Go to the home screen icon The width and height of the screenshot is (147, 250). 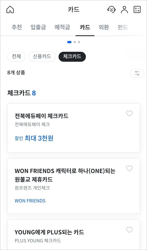(10, 10)
